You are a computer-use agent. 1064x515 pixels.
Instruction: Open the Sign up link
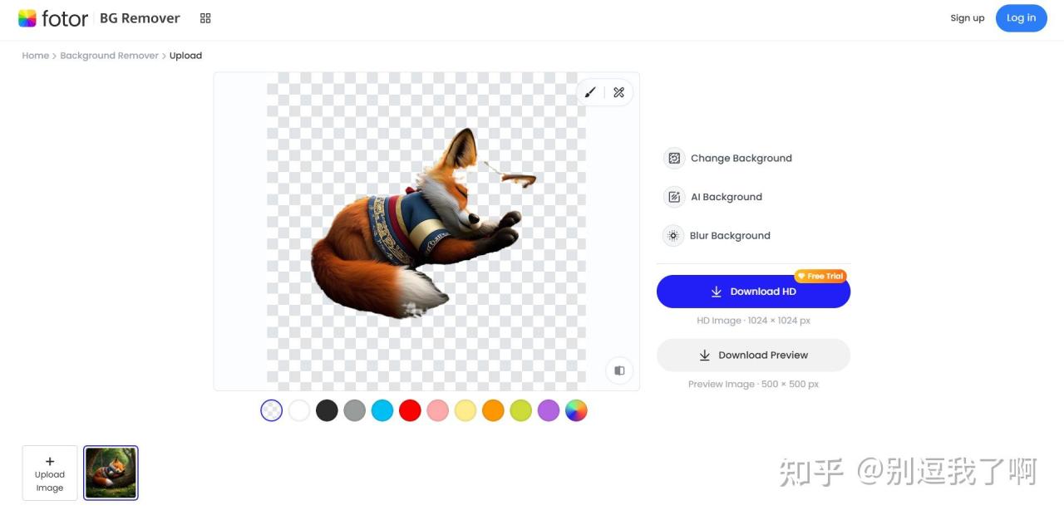click(967, 18)
